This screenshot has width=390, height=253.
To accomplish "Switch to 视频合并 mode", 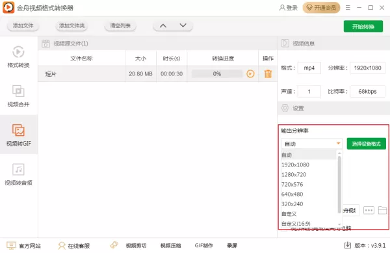I will coord(18,96).
